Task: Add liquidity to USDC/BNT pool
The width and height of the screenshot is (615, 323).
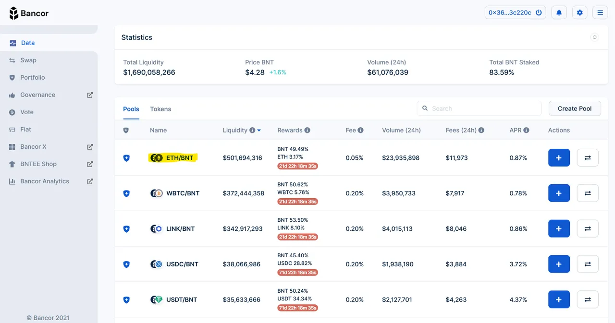Action: (559, 264)
